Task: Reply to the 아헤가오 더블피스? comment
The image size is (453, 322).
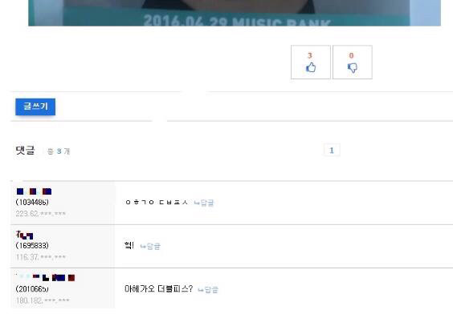Action: tap(208, 290)
